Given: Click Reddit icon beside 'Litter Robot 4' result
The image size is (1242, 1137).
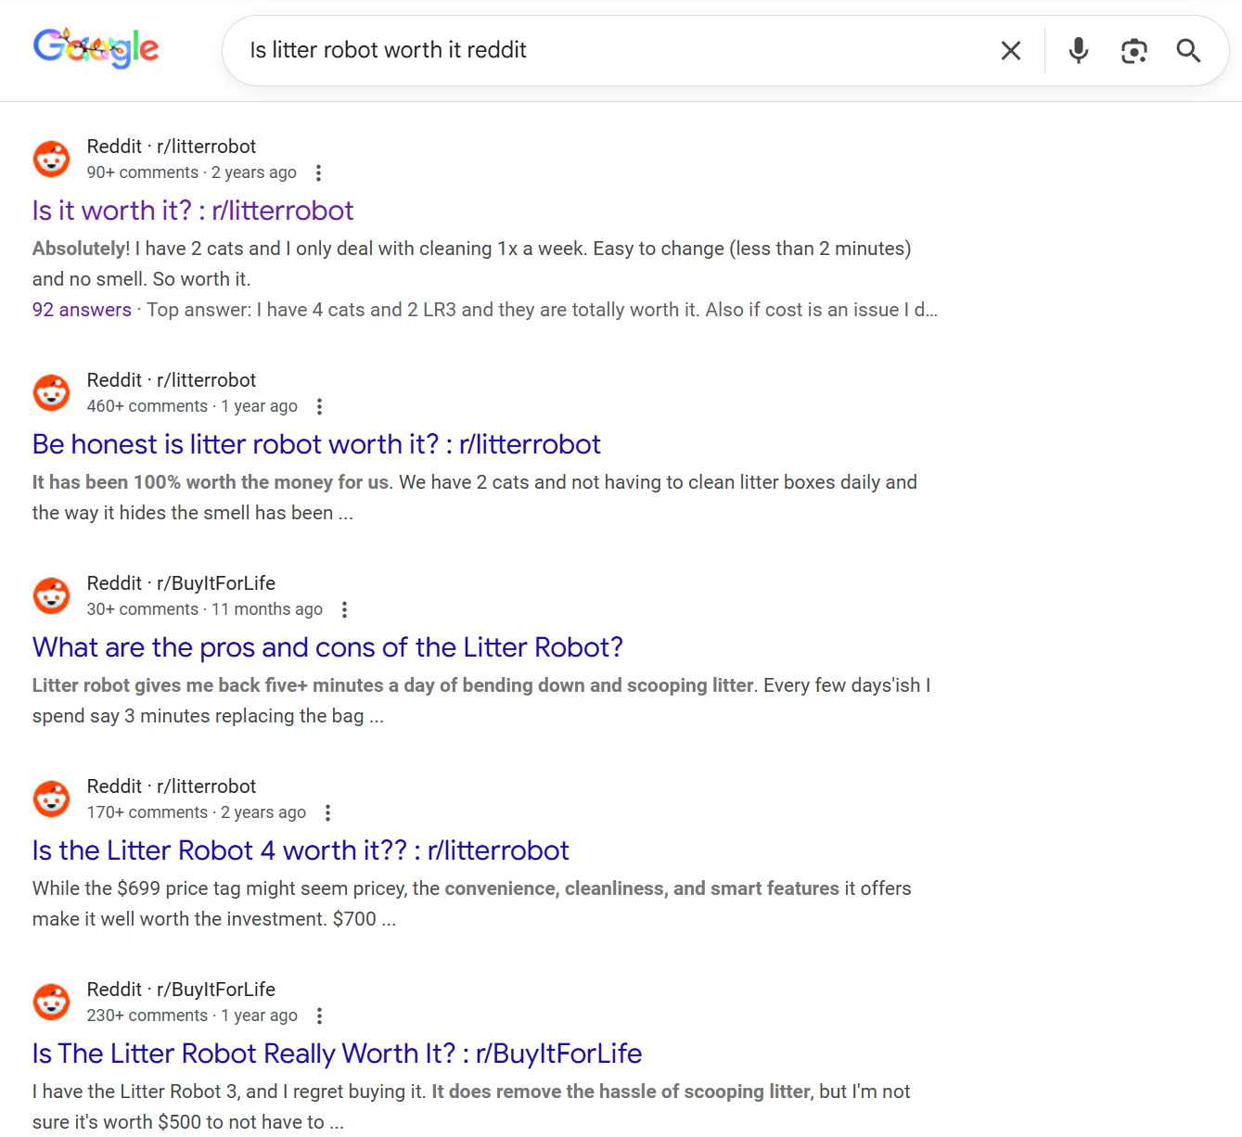Looking at the screenshot, I should tap(52, 799).
